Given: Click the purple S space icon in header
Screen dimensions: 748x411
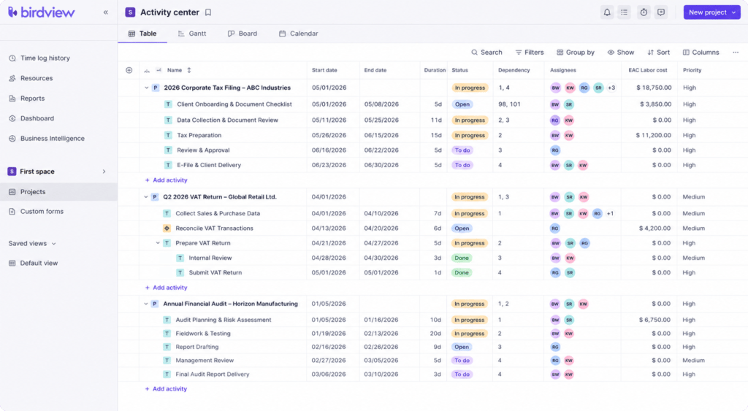Looking at the screenshot, I should pos(130,12).
